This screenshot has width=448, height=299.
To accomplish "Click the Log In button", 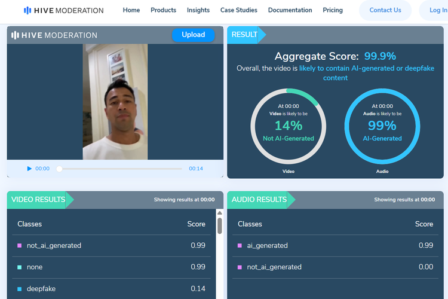I will [x=438, y=10].
